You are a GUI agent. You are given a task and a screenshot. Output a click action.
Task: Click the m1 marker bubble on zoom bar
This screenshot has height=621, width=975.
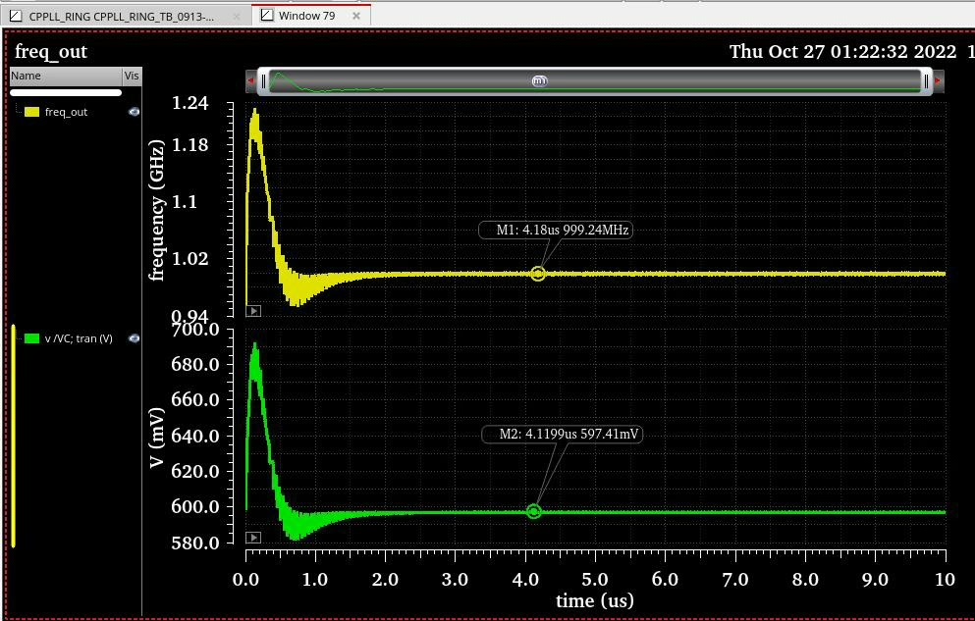tap(539, 80)
